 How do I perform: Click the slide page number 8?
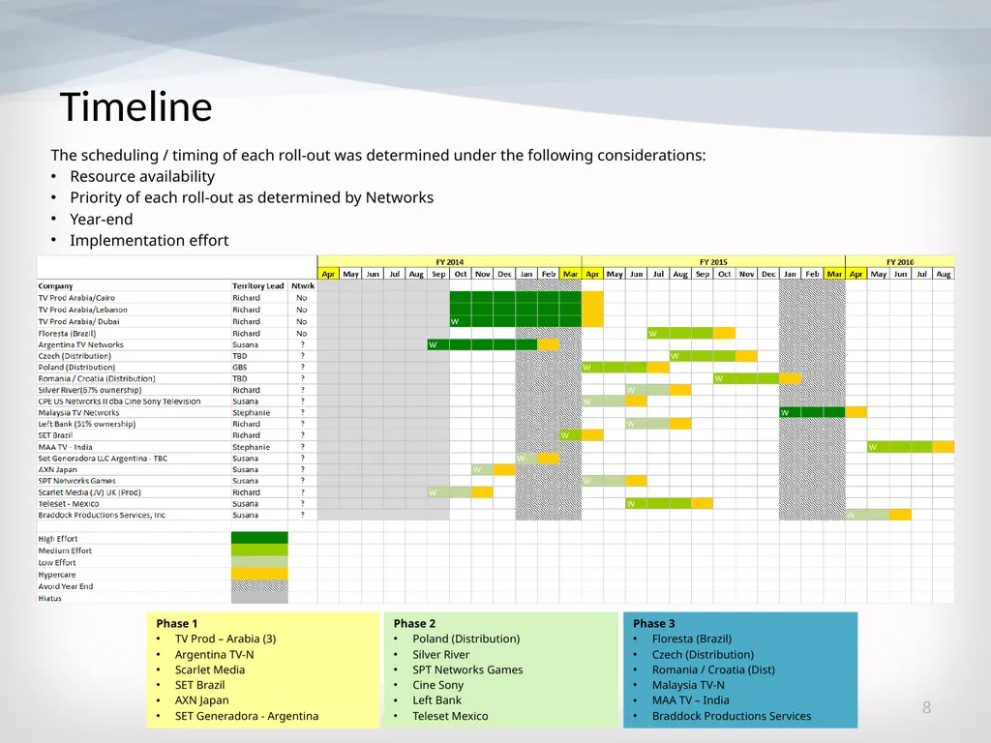tap(926, 707)
